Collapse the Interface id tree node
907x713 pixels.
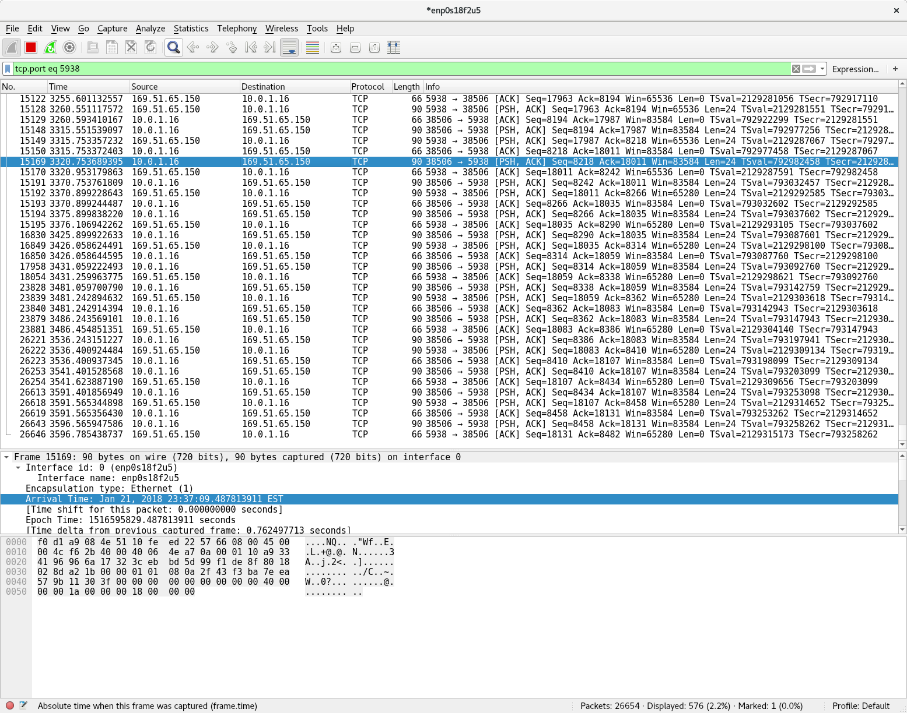18,468
